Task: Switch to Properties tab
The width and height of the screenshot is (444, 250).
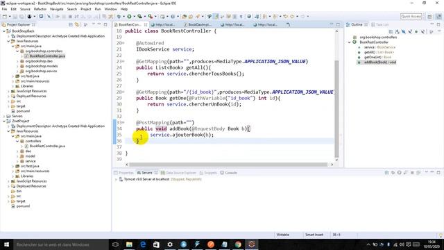Action: point(123,173)
